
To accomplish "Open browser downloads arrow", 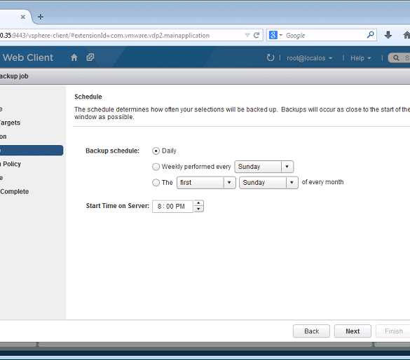I will pyautogui.click(x=388, y=35).
